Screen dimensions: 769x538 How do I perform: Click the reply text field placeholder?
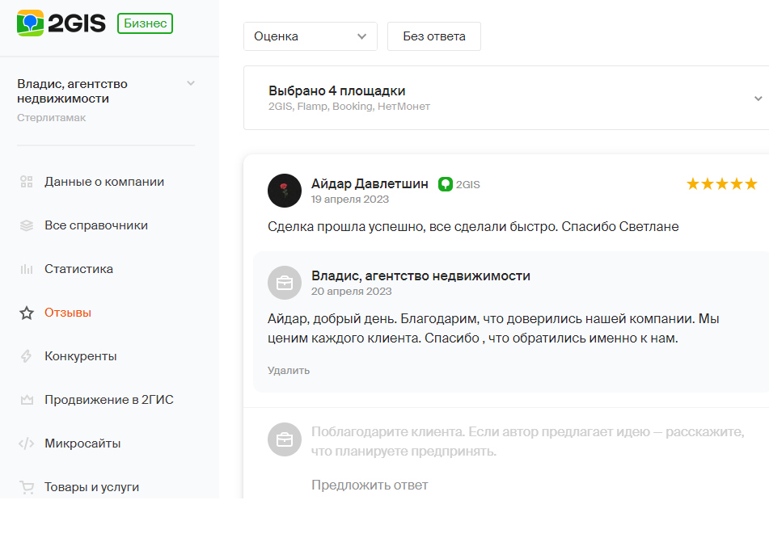point(528,442)
